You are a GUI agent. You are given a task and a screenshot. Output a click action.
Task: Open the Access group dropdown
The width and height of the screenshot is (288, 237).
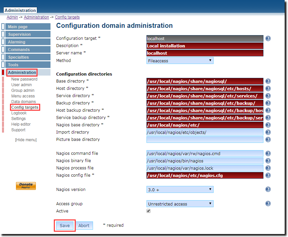point(180,204)
